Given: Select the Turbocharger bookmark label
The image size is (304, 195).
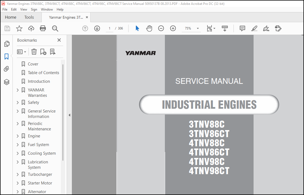Looking at the screenshot, I should coord(40,174).
